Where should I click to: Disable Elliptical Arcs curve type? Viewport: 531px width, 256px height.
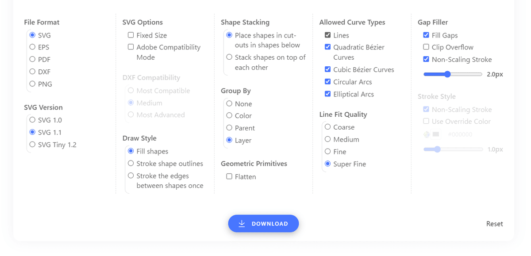tap(328, 94)
